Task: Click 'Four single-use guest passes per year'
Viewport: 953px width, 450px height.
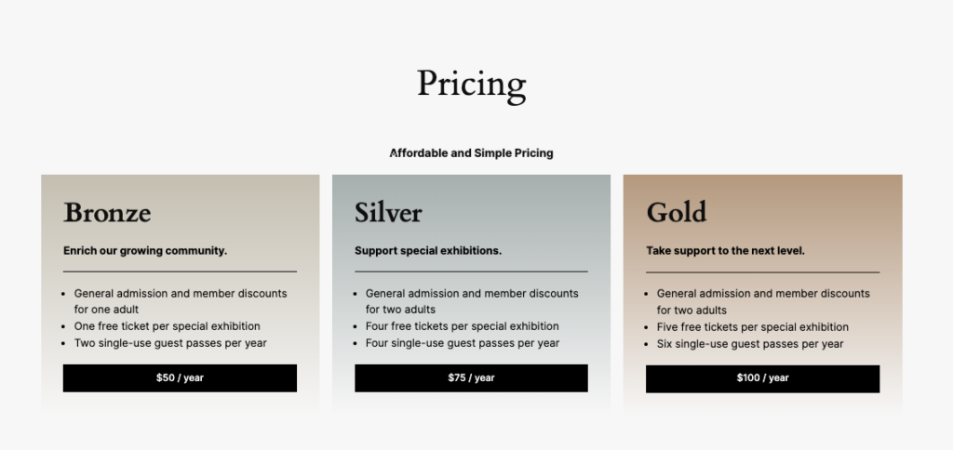Action: point(462,343)
